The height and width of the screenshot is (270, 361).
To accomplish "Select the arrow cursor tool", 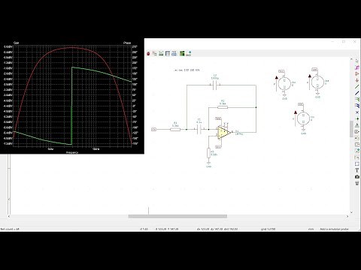I will tap(357, 61).
